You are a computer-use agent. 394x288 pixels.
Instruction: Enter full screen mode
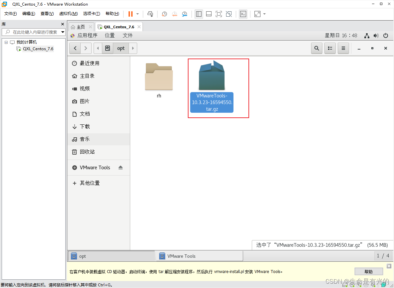(x=219, y=14)
